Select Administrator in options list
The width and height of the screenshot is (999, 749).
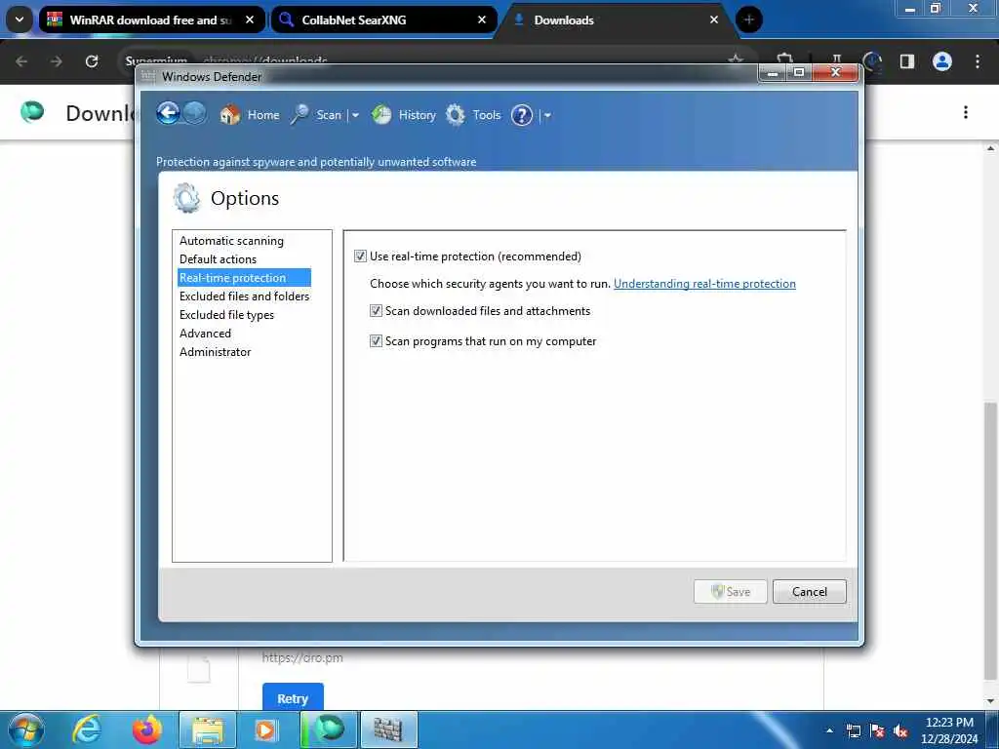pos(216,351)
